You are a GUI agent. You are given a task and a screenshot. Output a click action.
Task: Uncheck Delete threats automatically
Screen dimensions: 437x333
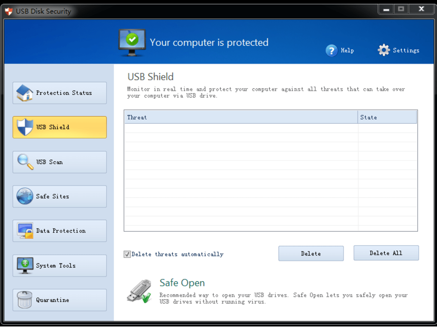point(127,254)
